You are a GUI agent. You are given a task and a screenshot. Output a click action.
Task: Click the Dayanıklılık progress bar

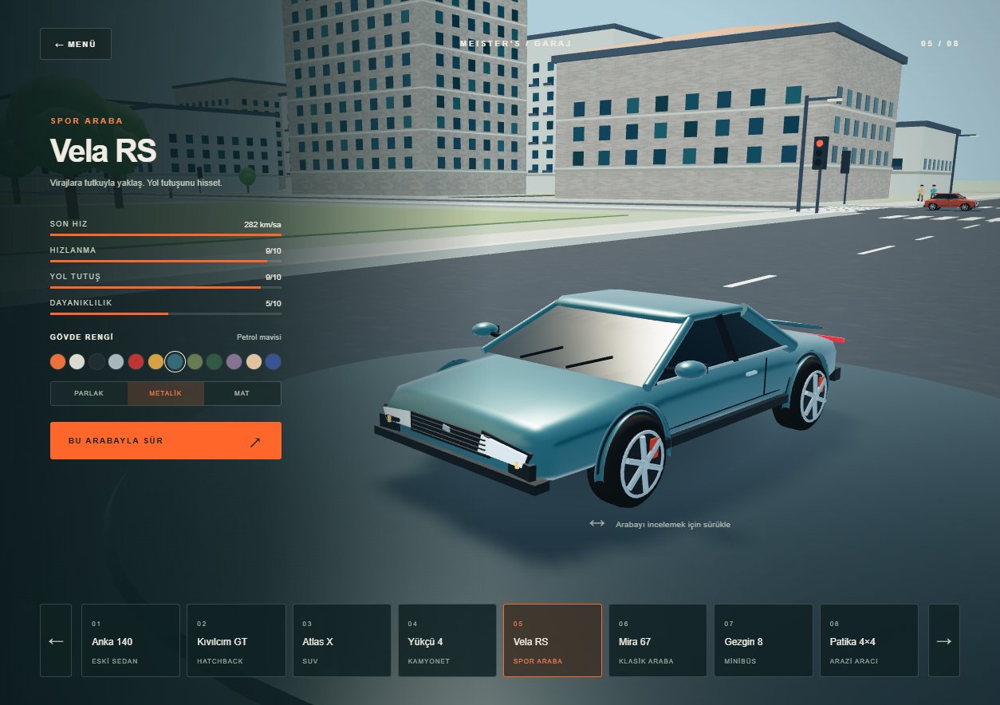(x=166, y=314)
